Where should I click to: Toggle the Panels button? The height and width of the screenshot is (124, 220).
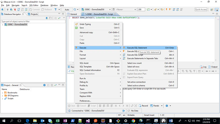[x=155, y=106]
